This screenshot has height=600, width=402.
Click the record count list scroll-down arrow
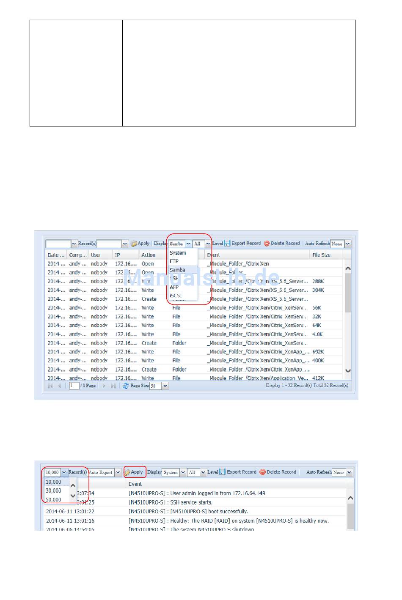click(73, 496)
